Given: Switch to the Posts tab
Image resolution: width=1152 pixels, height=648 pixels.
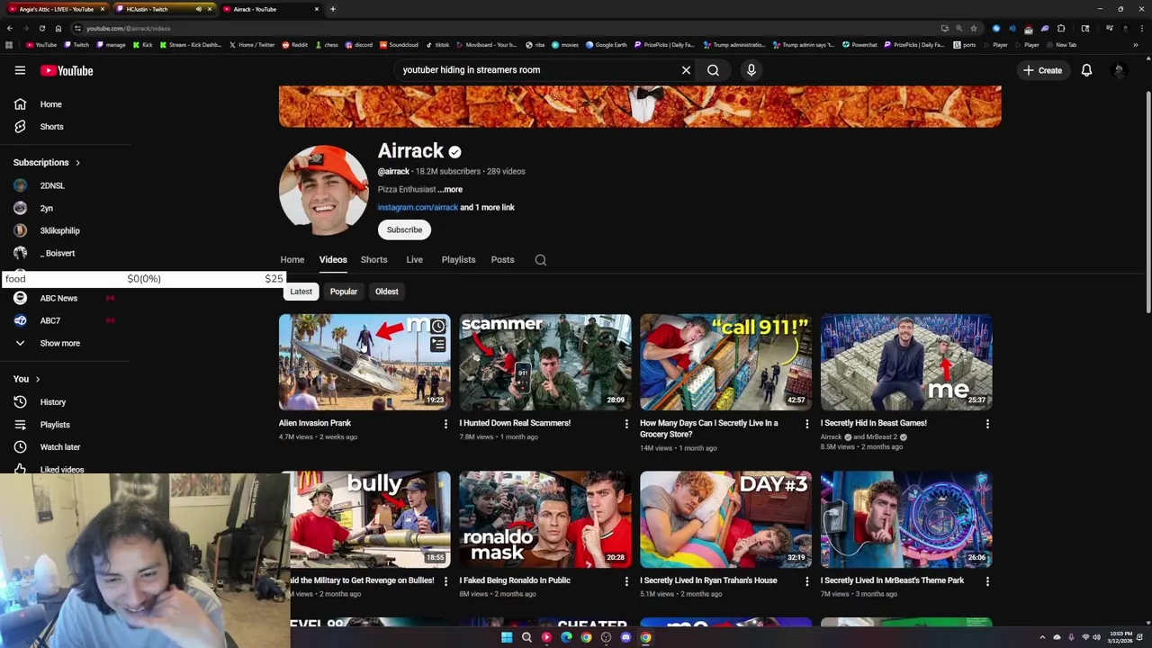Looking at the screenshot, I should [502, 260].
